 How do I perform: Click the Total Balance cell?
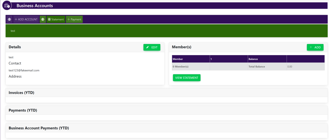(257, 67)
